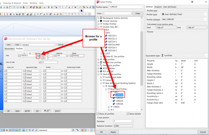The image size is (209, 135).
Task: Uncheck the Slab profile checkbox
Action: (19, 56)
